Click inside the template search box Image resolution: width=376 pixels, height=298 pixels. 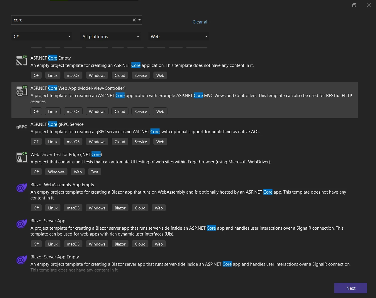pyautogui.click(x=70, y=20)
